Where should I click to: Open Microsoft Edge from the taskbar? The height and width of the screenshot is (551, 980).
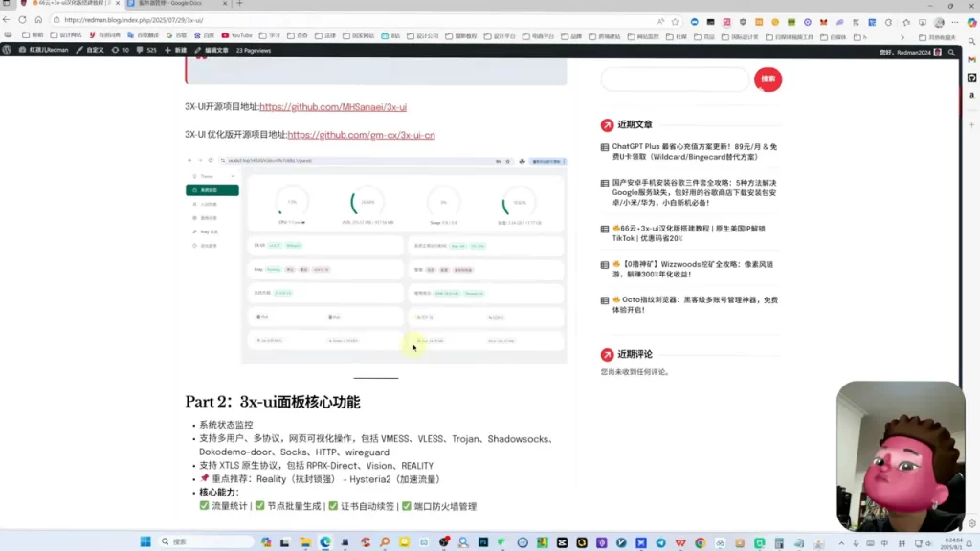[325, 542]
